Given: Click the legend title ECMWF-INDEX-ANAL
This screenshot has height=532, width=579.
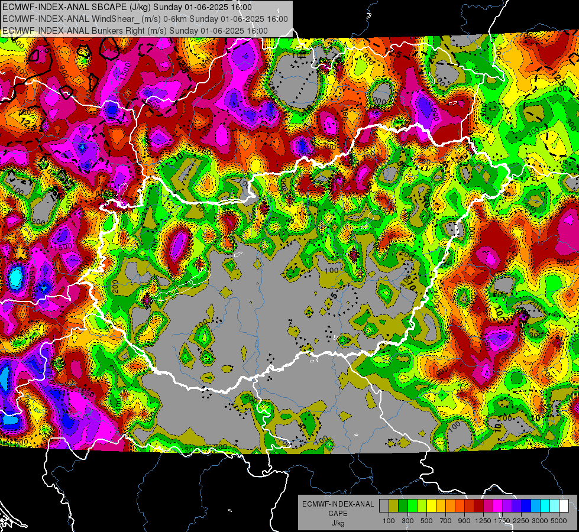Looking at the screenshot, I should 338,504.
